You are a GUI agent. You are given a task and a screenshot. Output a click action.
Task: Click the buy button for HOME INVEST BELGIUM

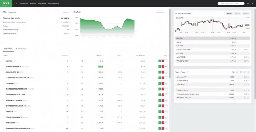[x=160, y=100]
